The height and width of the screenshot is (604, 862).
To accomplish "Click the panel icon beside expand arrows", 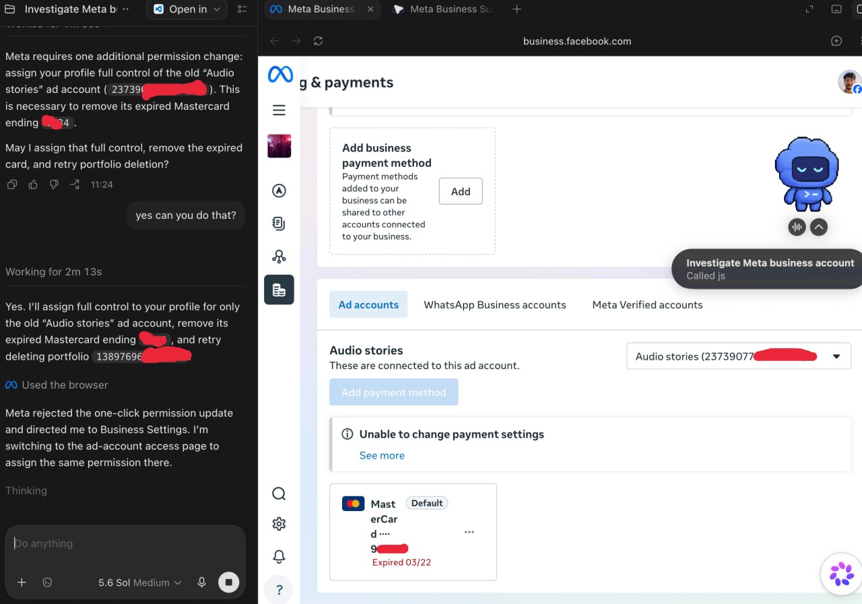I will (836, 9).
